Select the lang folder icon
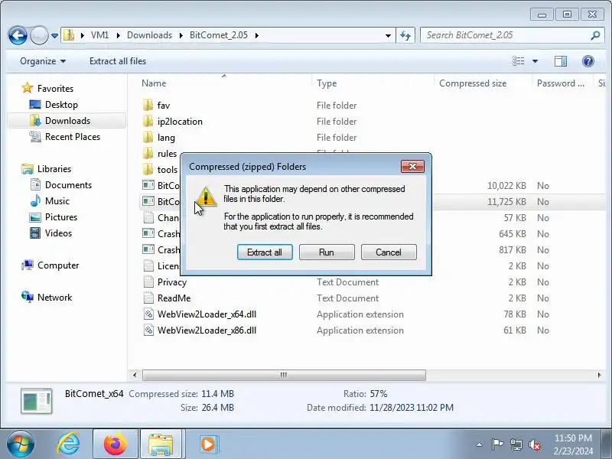The height and width of the screenshot is (459, 612). [148, 137]
